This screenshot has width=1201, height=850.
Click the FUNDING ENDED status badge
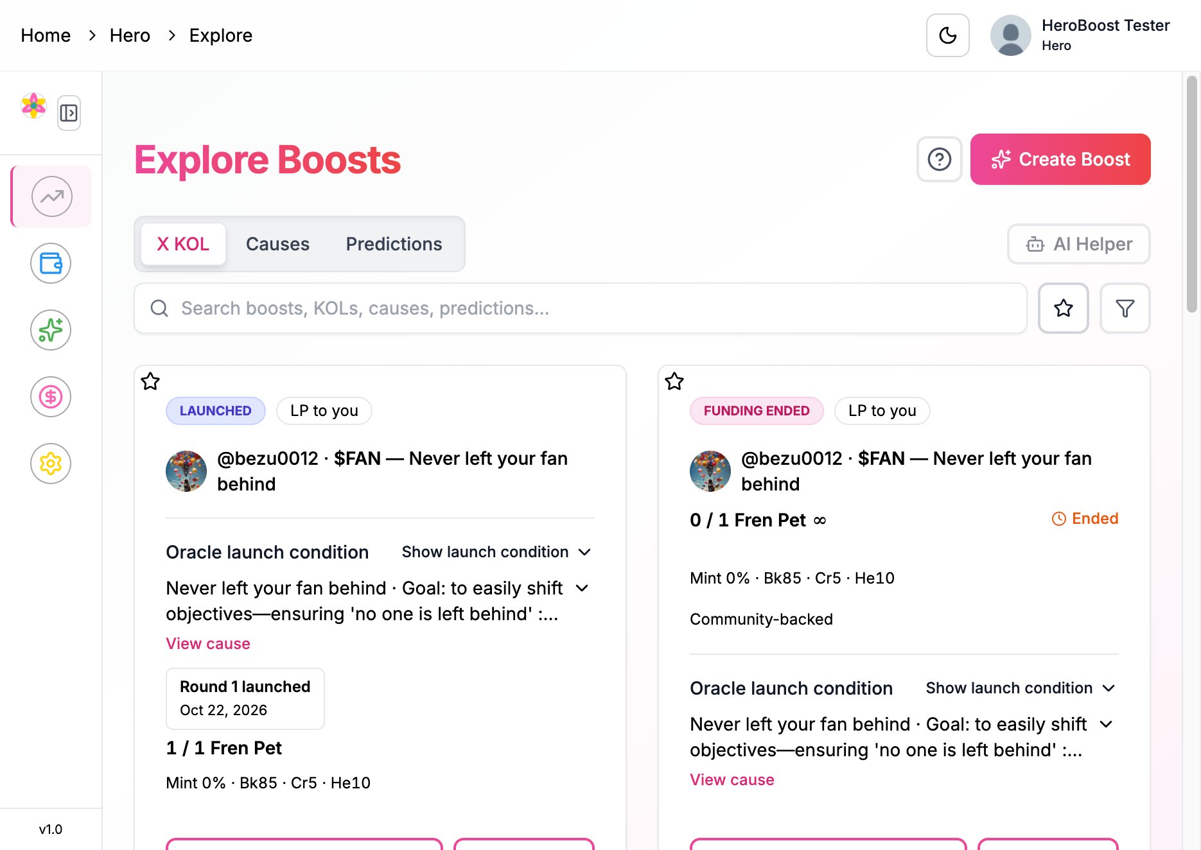click(x=757, y=411)
